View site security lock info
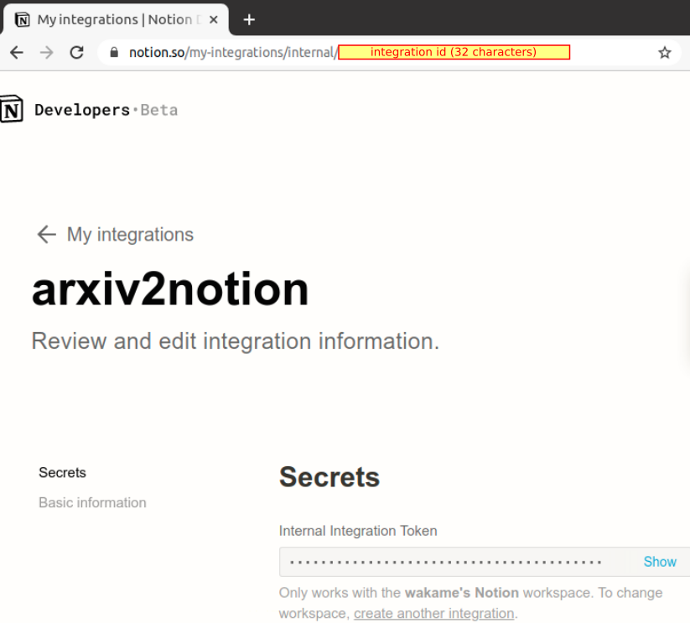 (114, 52)
